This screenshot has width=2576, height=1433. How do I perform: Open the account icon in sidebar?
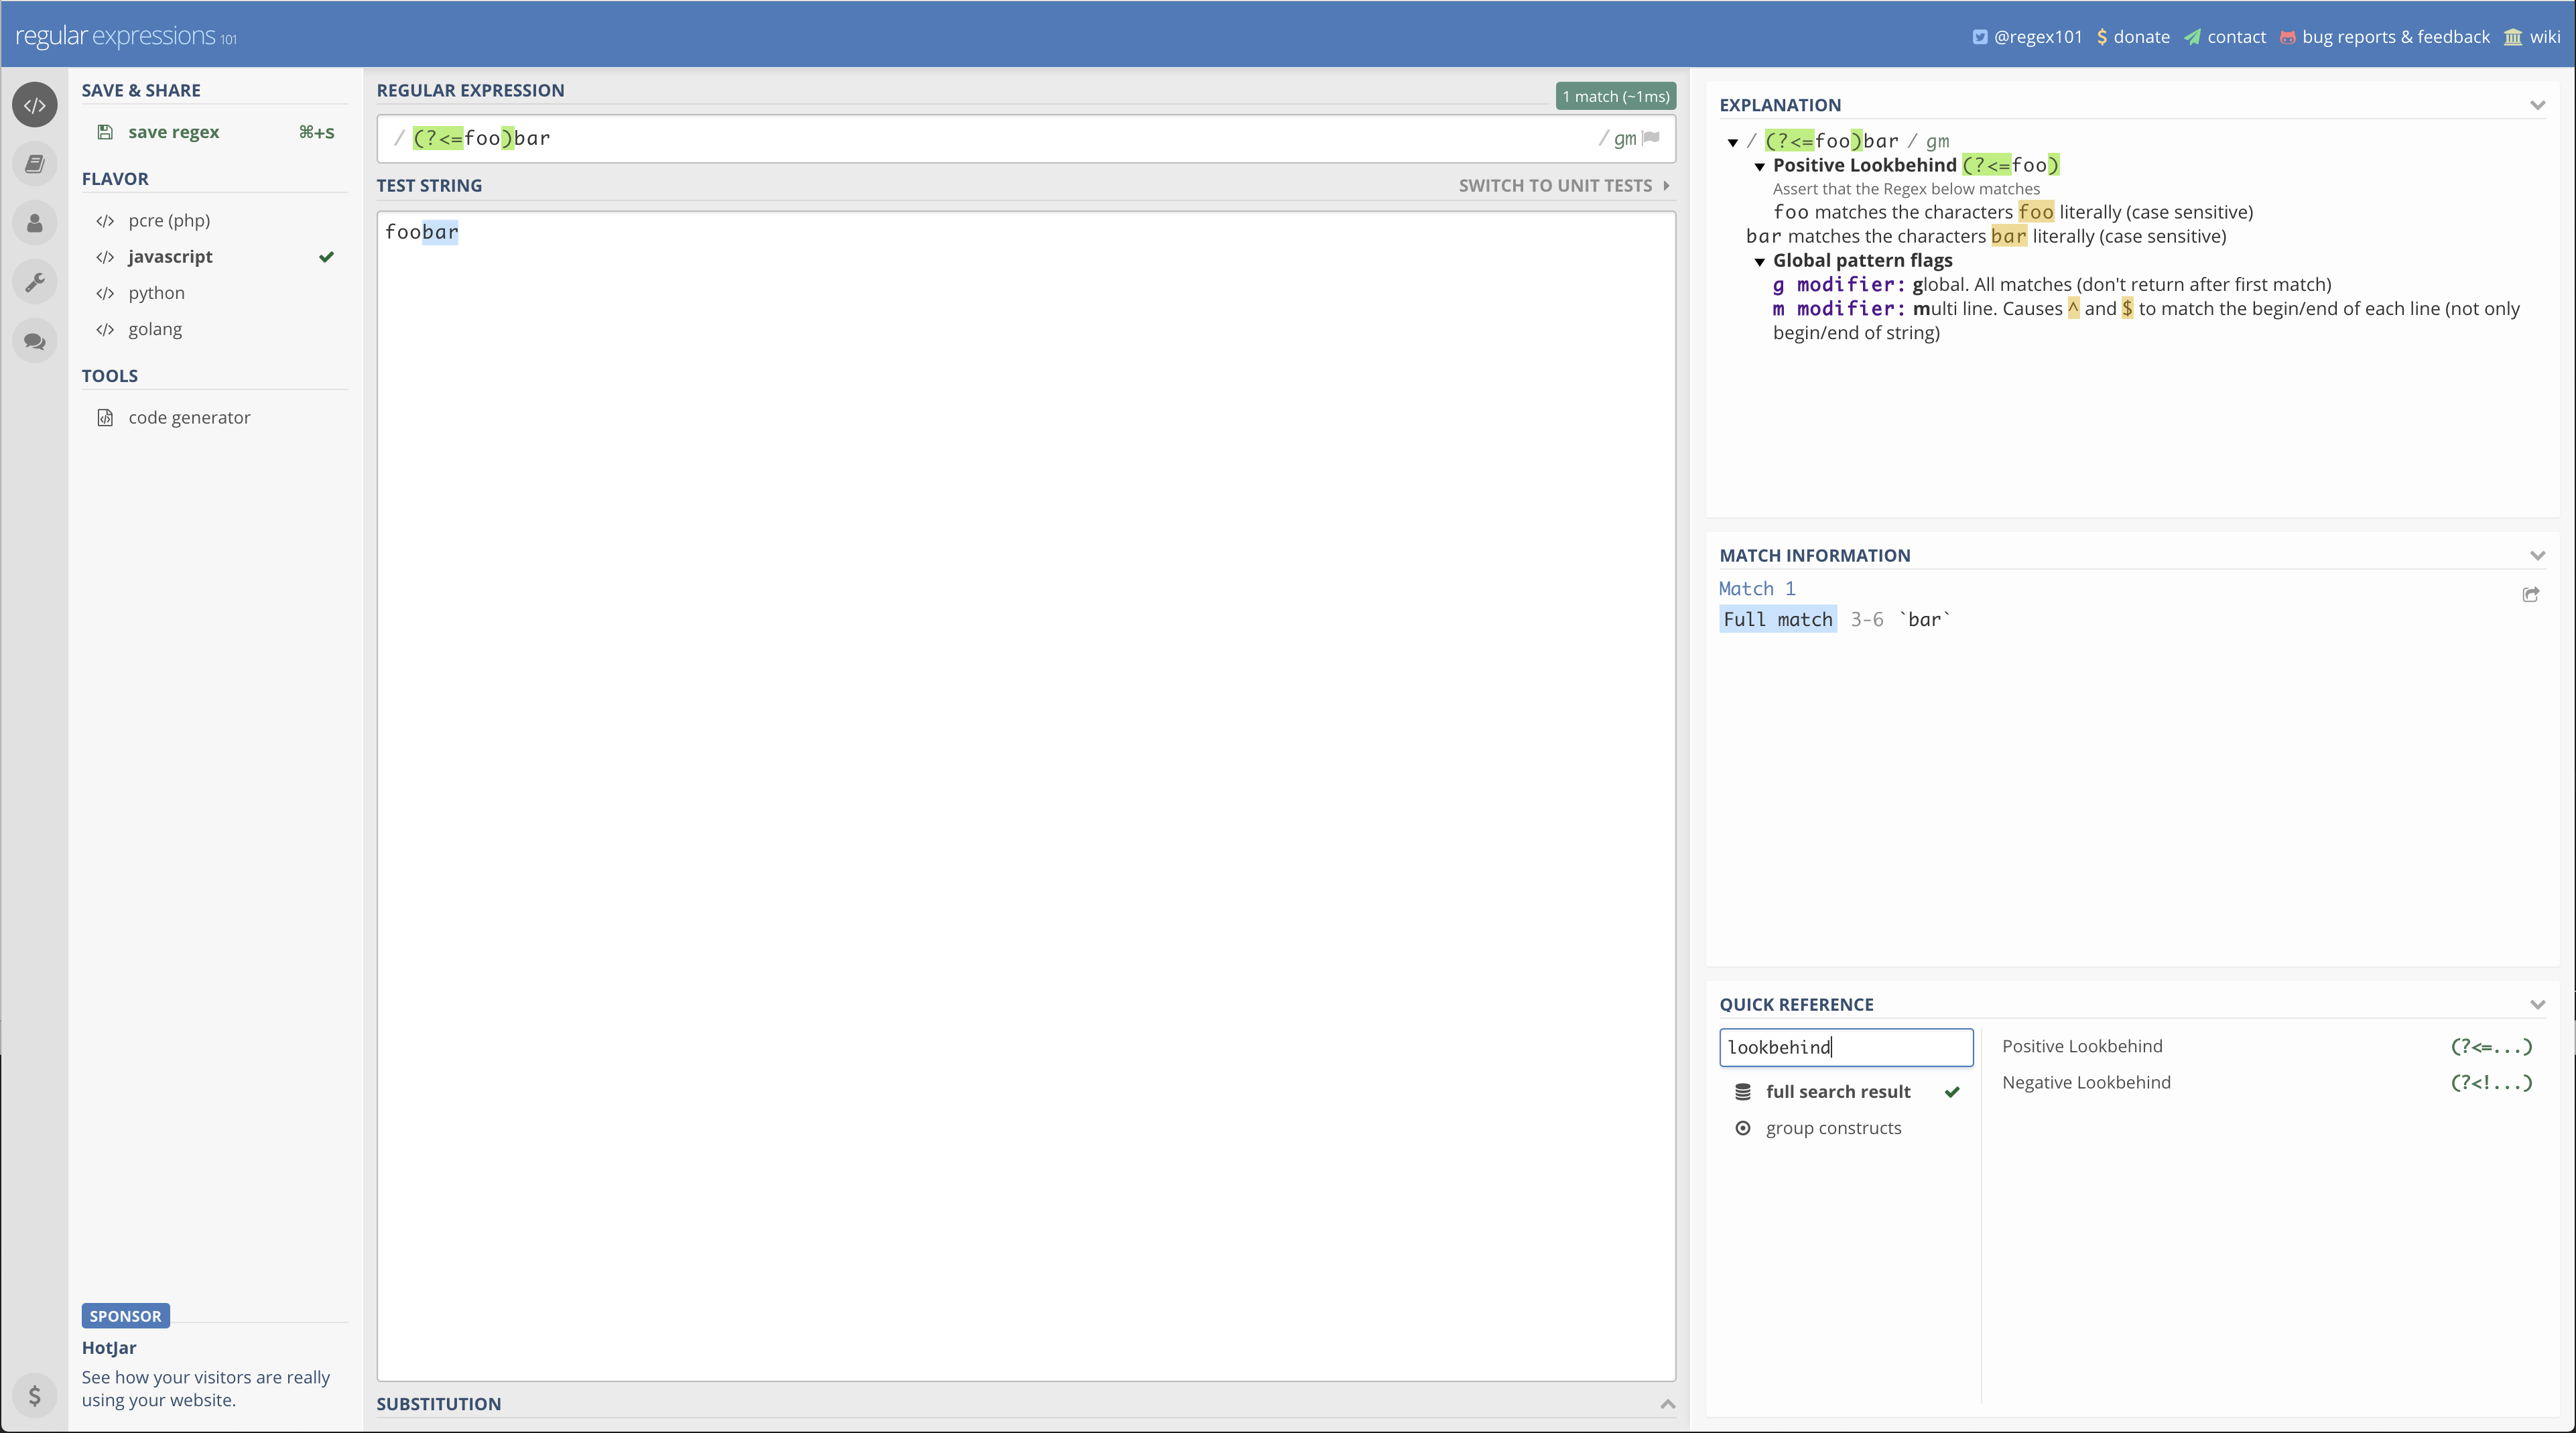35,223
